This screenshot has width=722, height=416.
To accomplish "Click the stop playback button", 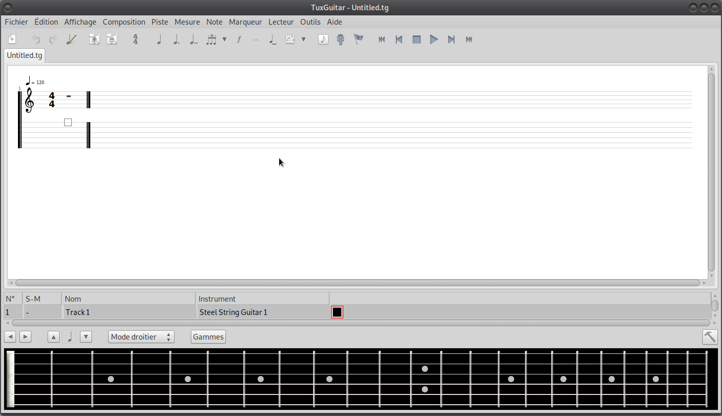I will pyautogui.click(x=417, y=39).
